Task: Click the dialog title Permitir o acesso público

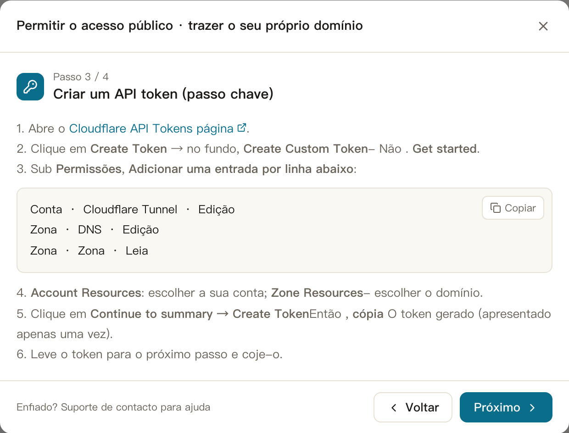Action: point(95,26)
